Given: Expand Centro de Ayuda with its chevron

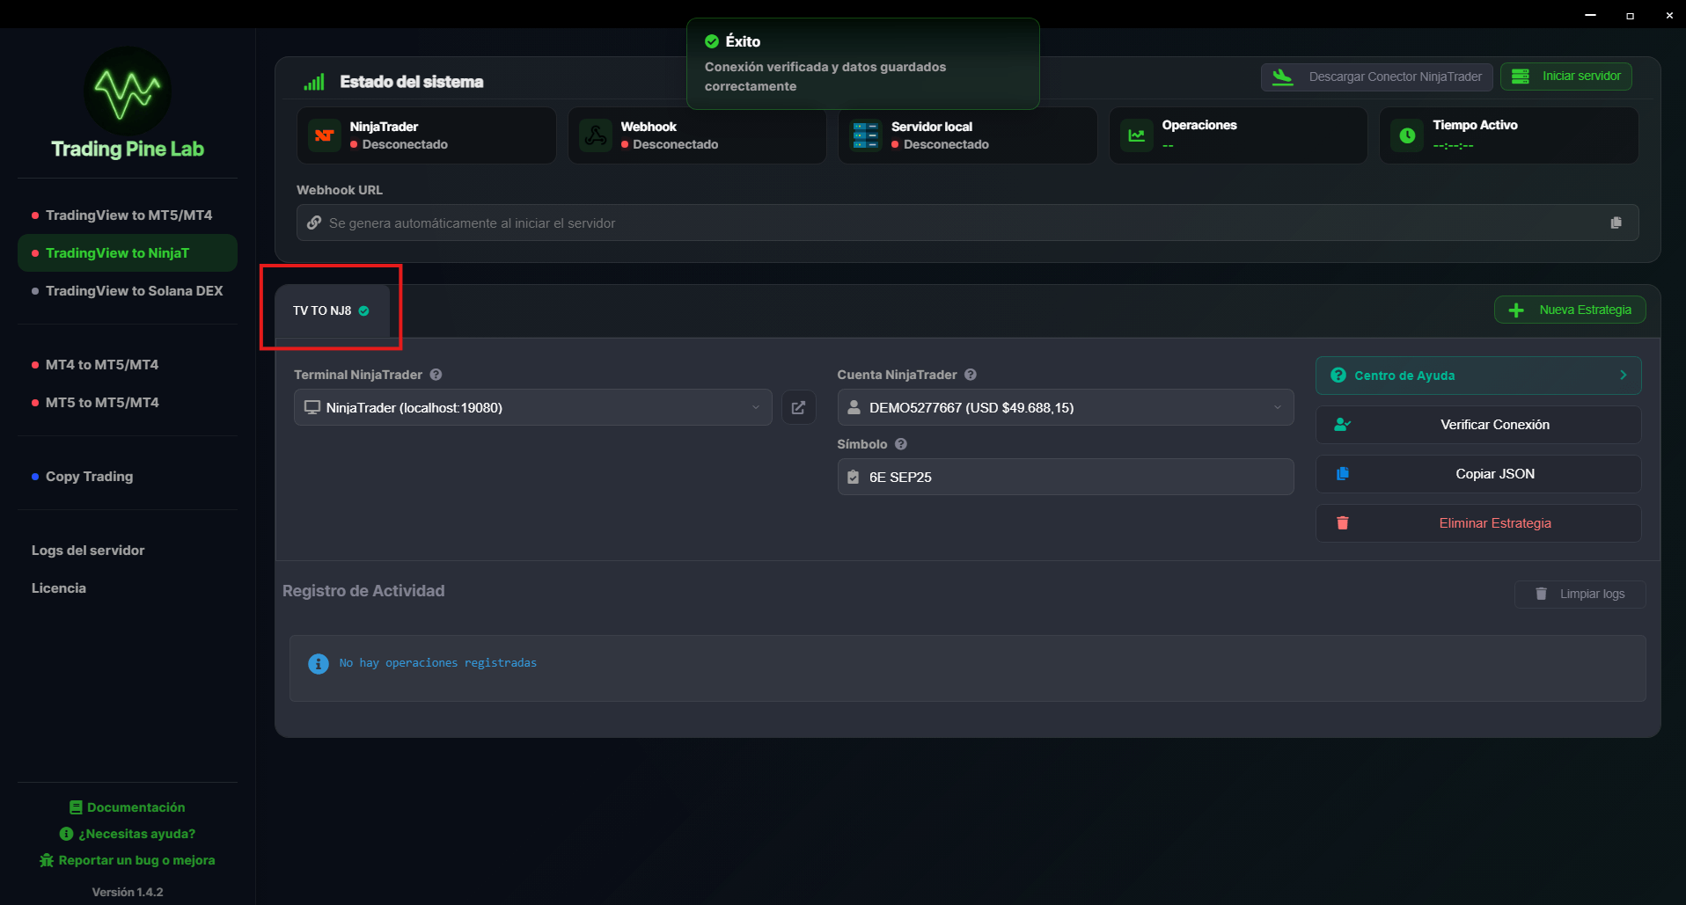Looking at the screenshot, I should click(1624, 375).
